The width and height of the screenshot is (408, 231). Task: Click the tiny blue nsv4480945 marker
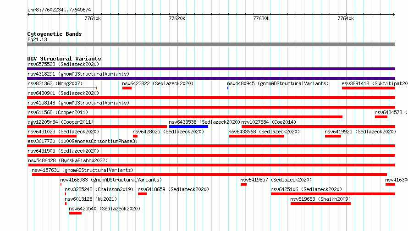coord(228,88)
